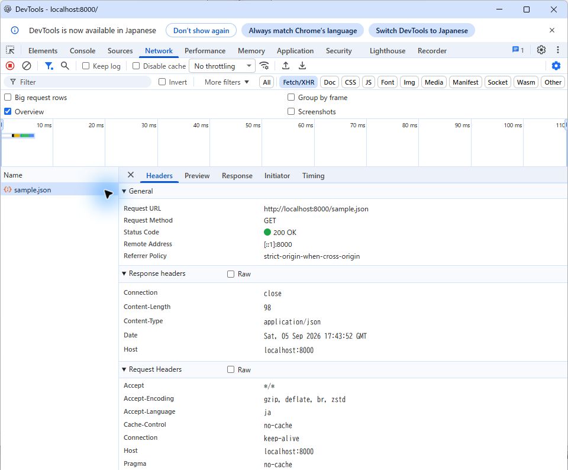
Task: Click the info icon in language banner
Action: 15,30
